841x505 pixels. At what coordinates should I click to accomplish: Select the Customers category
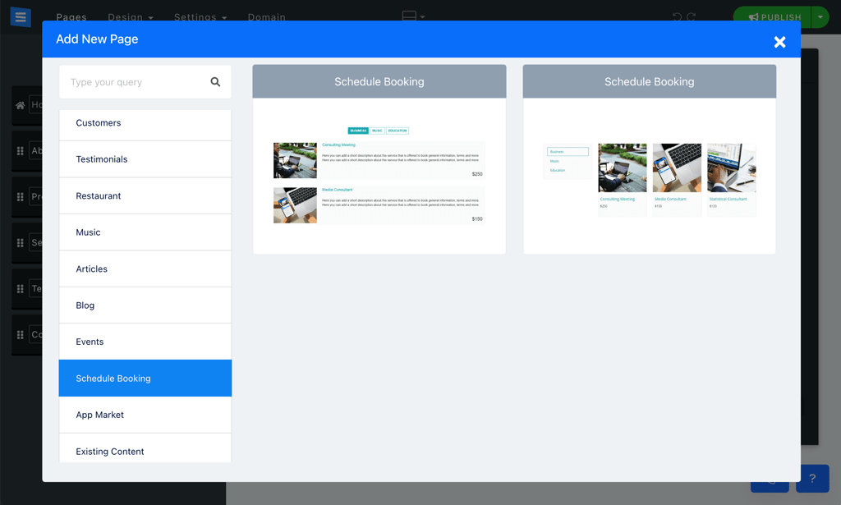(145, 125)
